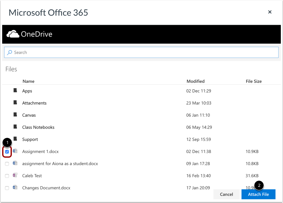The width and height of the screenshot is (283, 203).
Task: Click the Word icon beside Changes Document.docx
Action: (x=15, y=188)
